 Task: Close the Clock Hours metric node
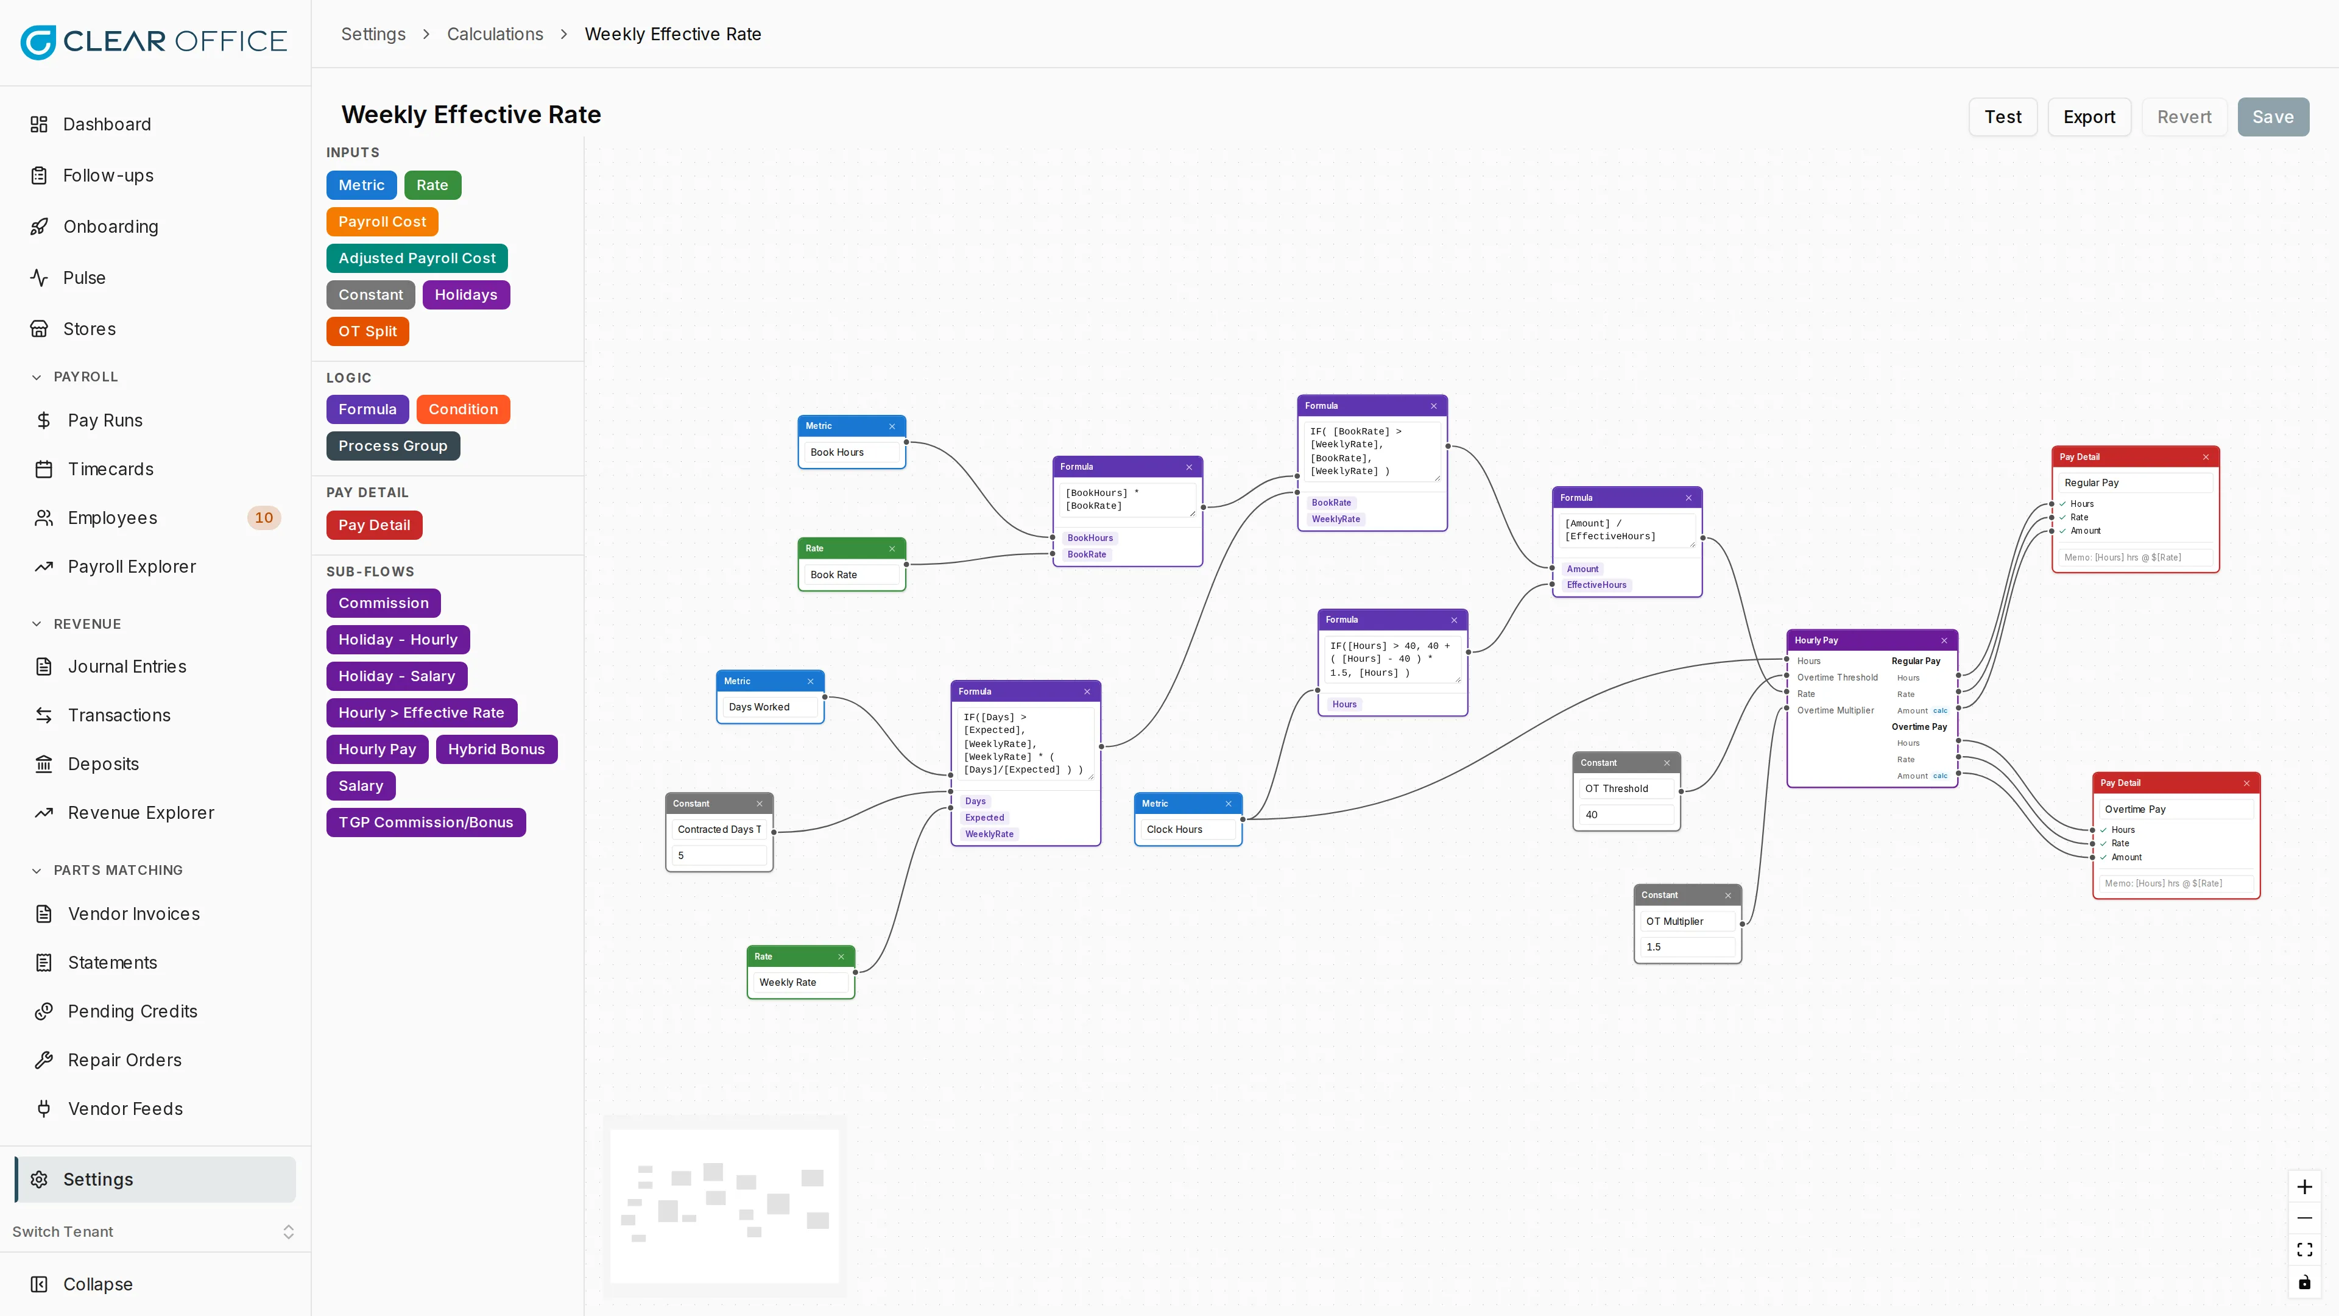pyautogui.click(x=1229, y=804)
